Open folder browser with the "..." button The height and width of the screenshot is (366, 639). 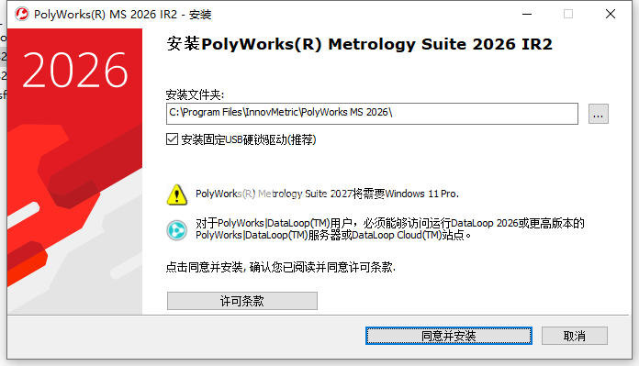pos(599,114)
